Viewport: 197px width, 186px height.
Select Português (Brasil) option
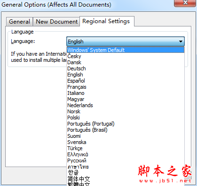coord(126,130)
